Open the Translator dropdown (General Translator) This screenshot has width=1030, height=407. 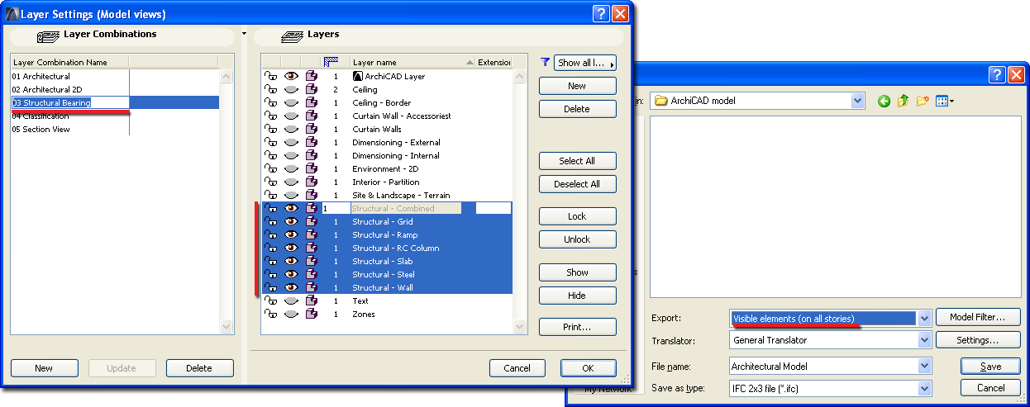pos(925,340)
